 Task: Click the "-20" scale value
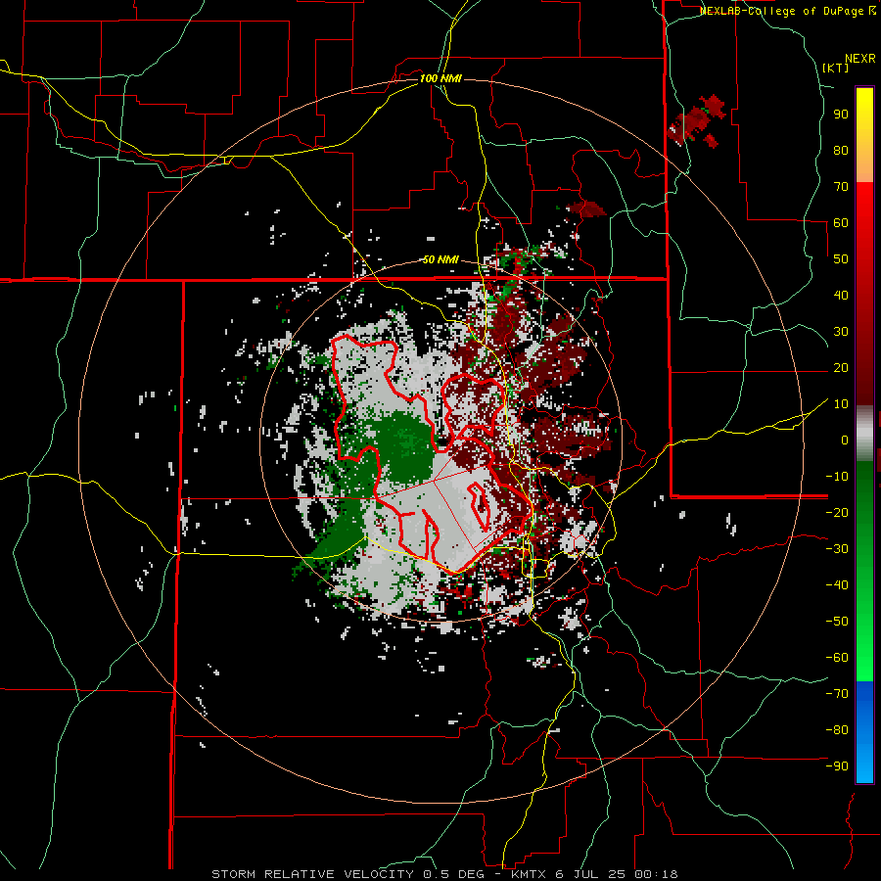(837, 512)
